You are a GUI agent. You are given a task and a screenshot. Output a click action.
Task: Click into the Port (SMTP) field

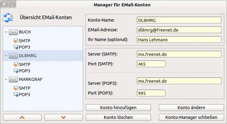[x=151, y=64]
